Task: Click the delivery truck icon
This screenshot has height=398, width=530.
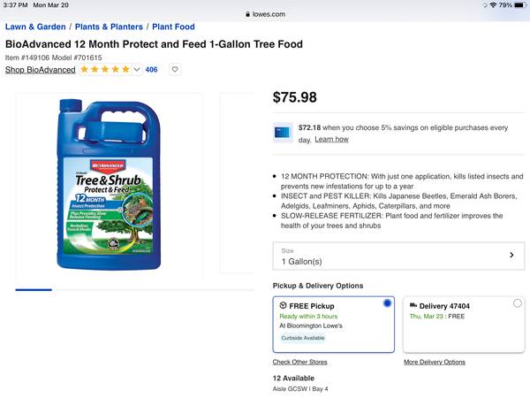Action: click(413, 306)
